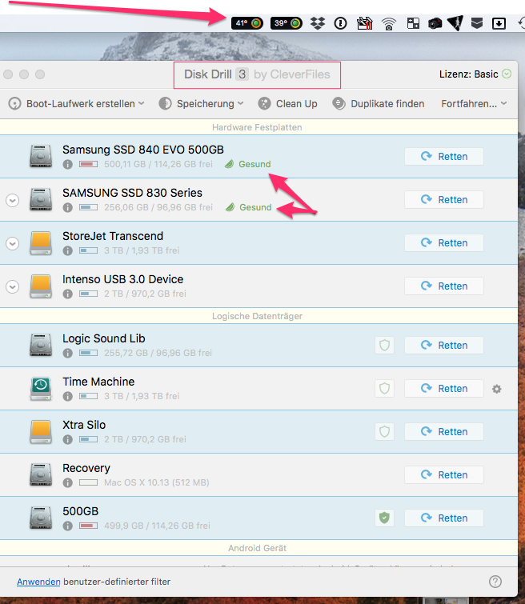Click the 39° temperature indicator
The height and width of the screenshot is (604, 525).
point(287,23)
